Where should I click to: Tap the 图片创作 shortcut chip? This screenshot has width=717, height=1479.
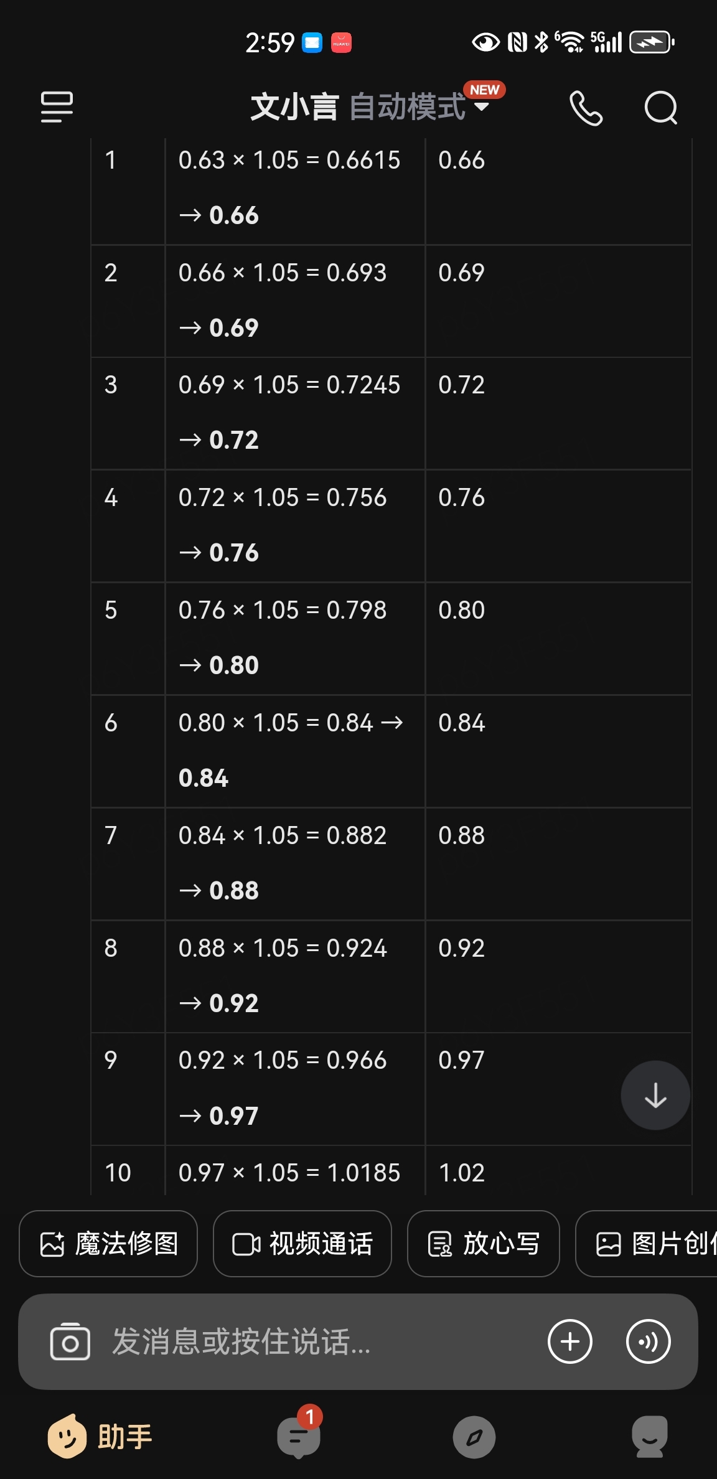646,1244
